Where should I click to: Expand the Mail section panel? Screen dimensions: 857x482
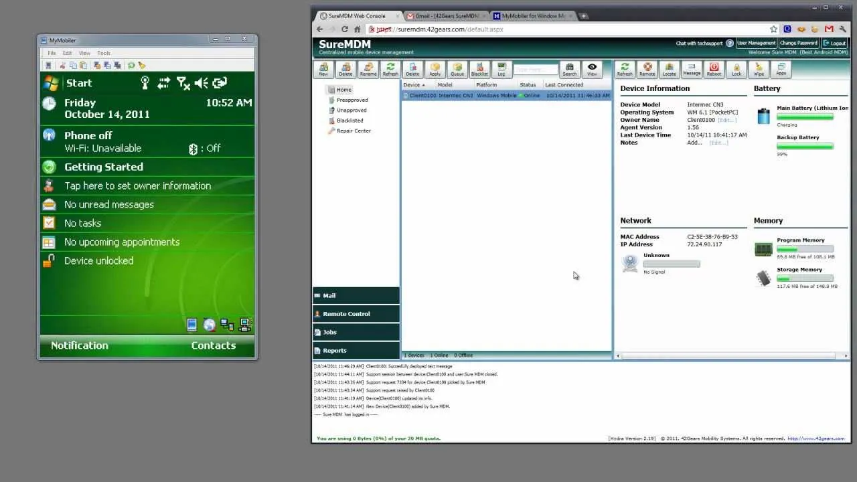point(356,295)
